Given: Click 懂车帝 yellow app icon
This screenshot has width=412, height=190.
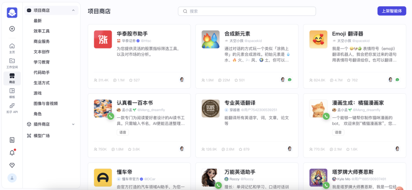Looking at the screenshot, I should pyautogui.click(x=103, y=178).
